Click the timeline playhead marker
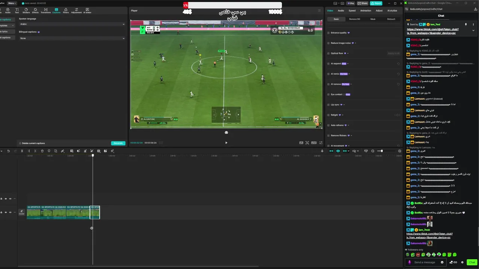Viewport: 479px width, 269px height. point(93,155)
